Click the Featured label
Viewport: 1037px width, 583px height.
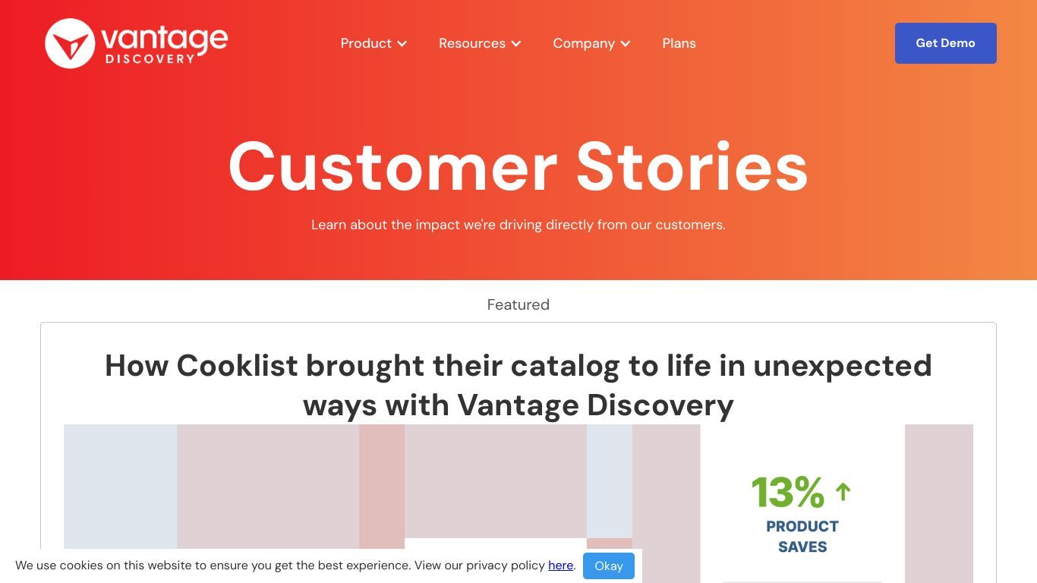[518, 304]
